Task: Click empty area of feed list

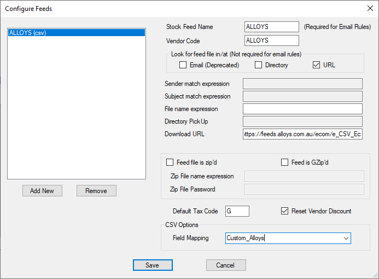Action: (77, 109)
